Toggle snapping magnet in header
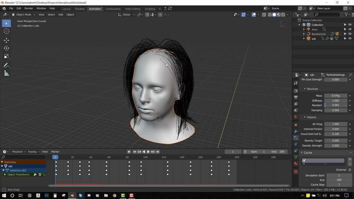This screenshot has width=354, height=199. 147,15
